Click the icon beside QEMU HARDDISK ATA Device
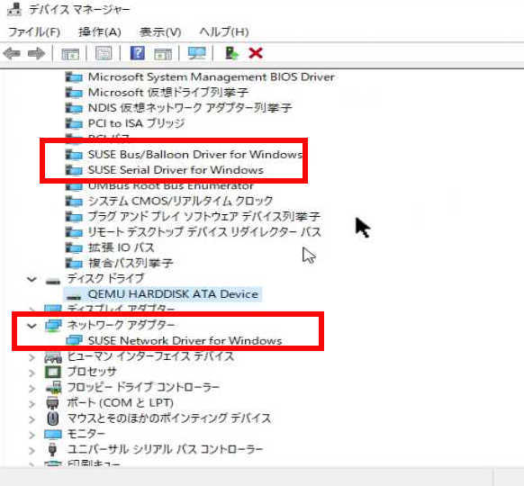This screenshot has height=486, width=524. click(x=74, y=296)
